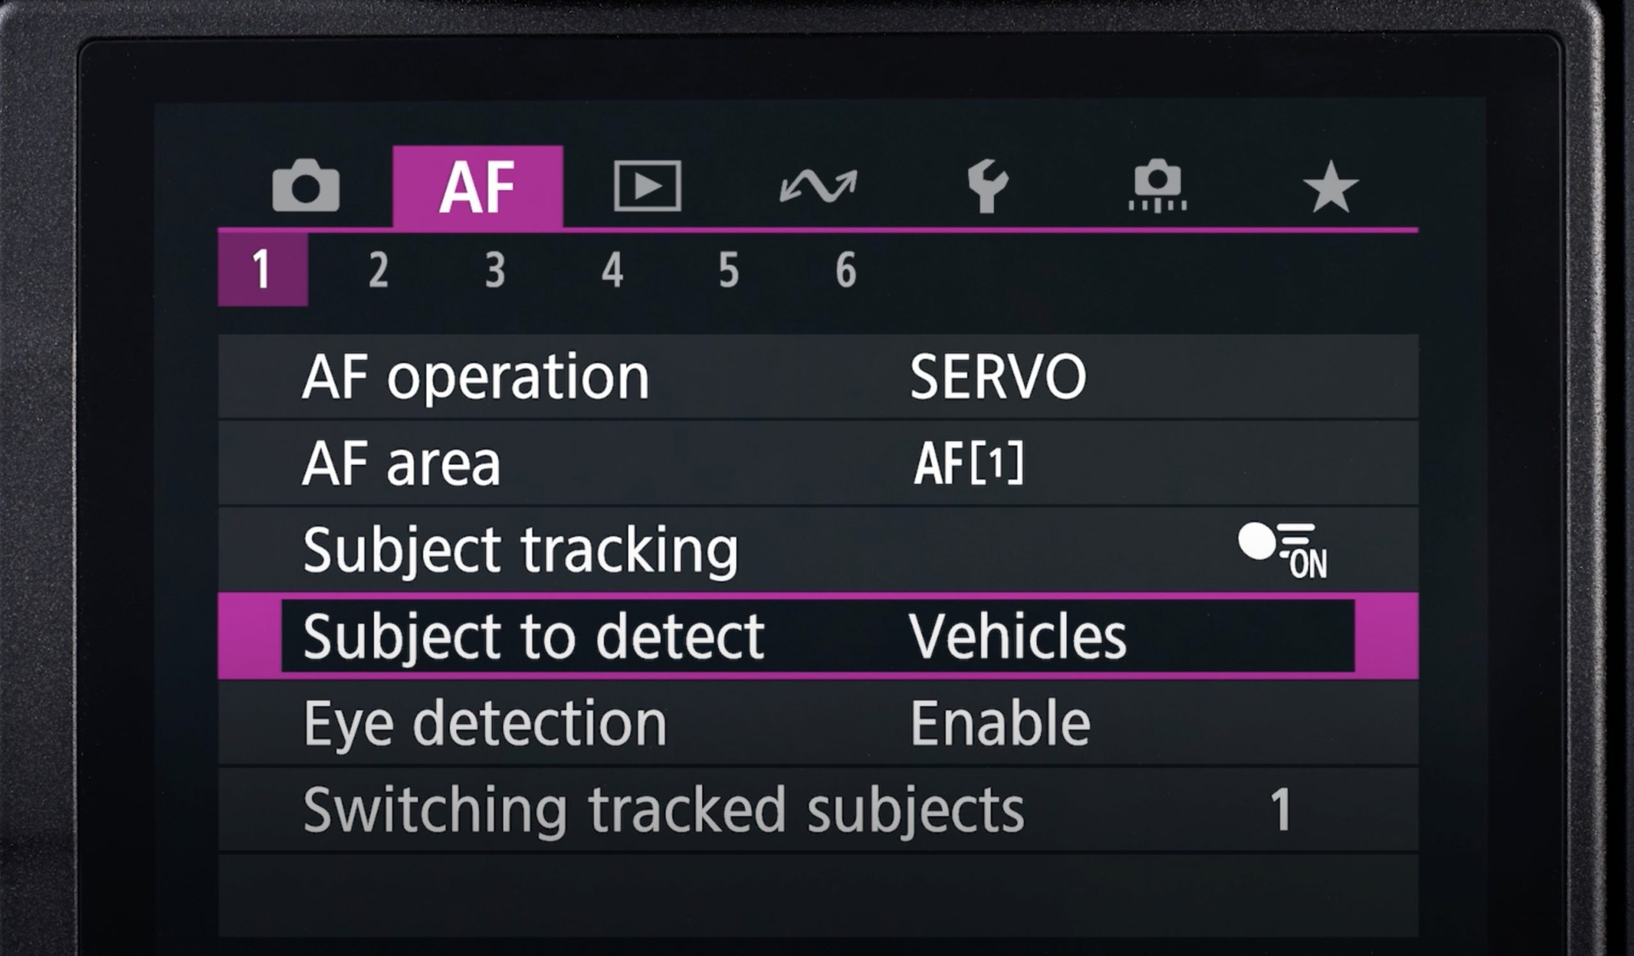Open AF page 5
The width and height of the screenshot is (1634, 956).
pos(729,269)
